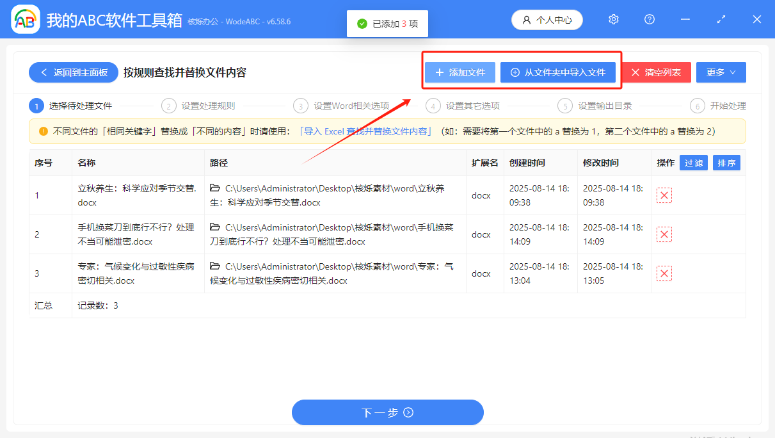Click the 过滤 filter button above the table
Viewport: 775px width, 438px height.
(693, 163)
